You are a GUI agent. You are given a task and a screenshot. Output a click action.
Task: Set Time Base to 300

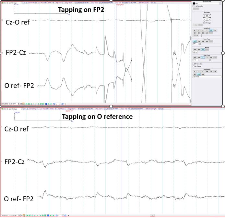[203, 74]
